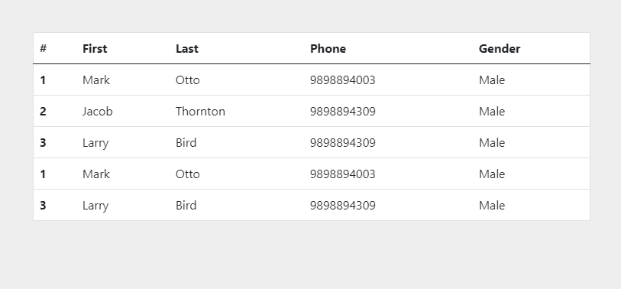
Task: Select row number 2 index cell
Action: click(44, 112)
